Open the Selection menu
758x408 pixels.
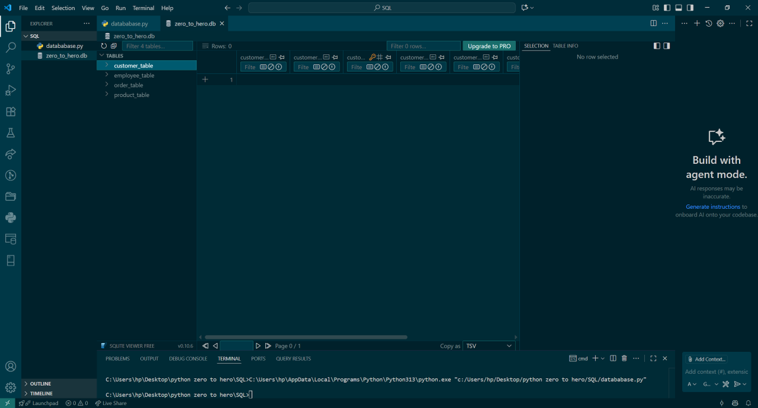click(63, 8)
